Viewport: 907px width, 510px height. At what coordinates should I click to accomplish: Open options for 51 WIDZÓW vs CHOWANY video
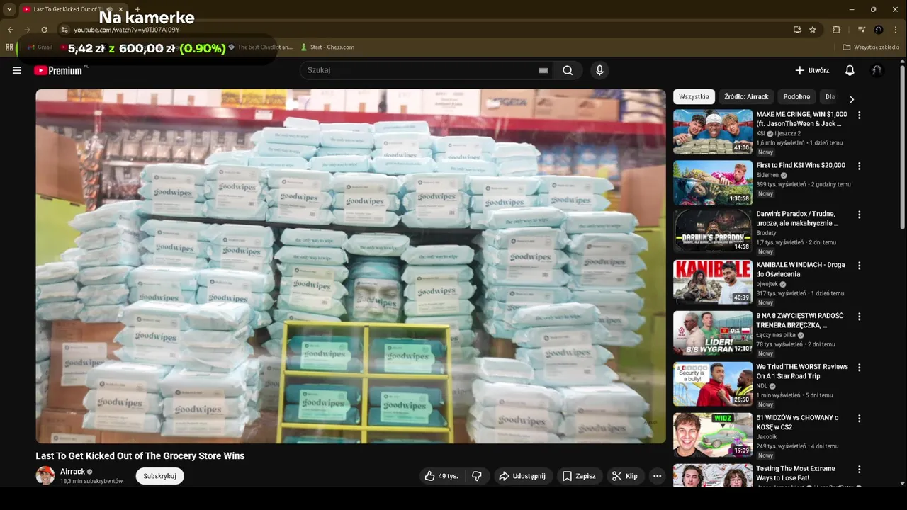pyautogui.click(x=860, y=419)
